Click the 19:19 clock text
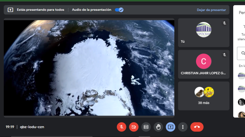The height and width of the screenshot is (137, 245). coord(10,127)
